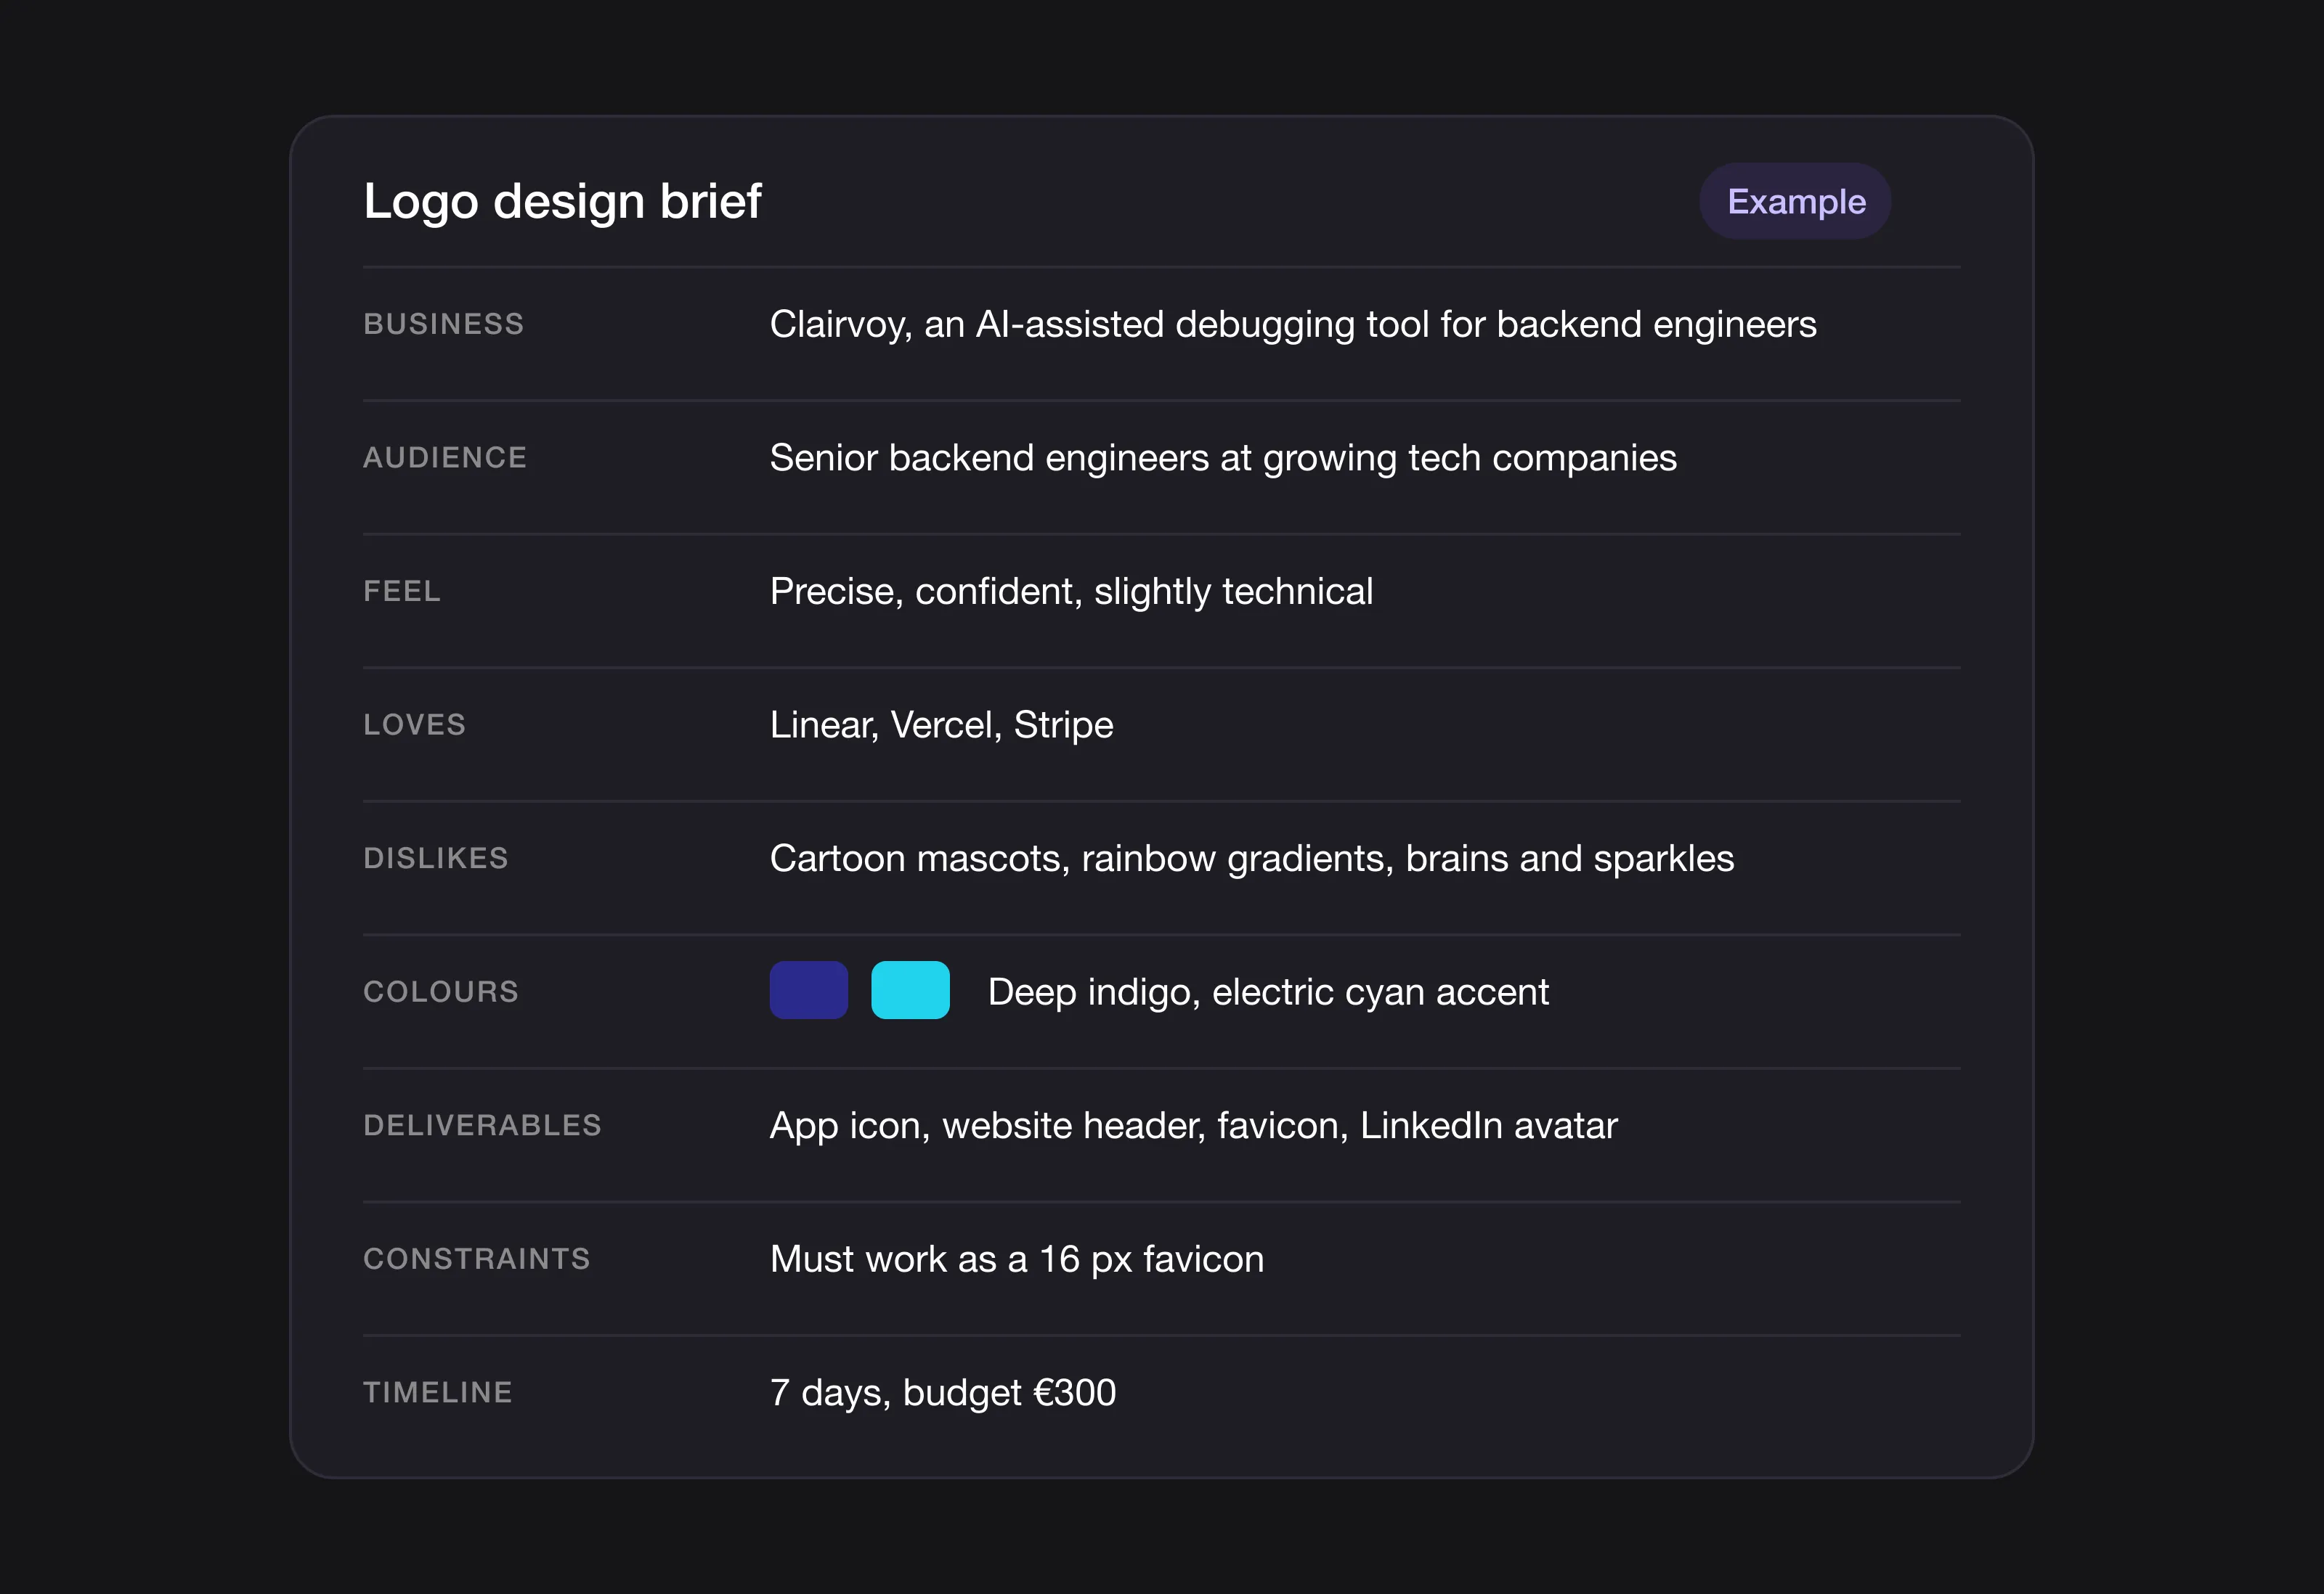Viewport: 2324px width, 1594px height.
Task: Click the BUSINESS row label
Action: click(443, 324)
